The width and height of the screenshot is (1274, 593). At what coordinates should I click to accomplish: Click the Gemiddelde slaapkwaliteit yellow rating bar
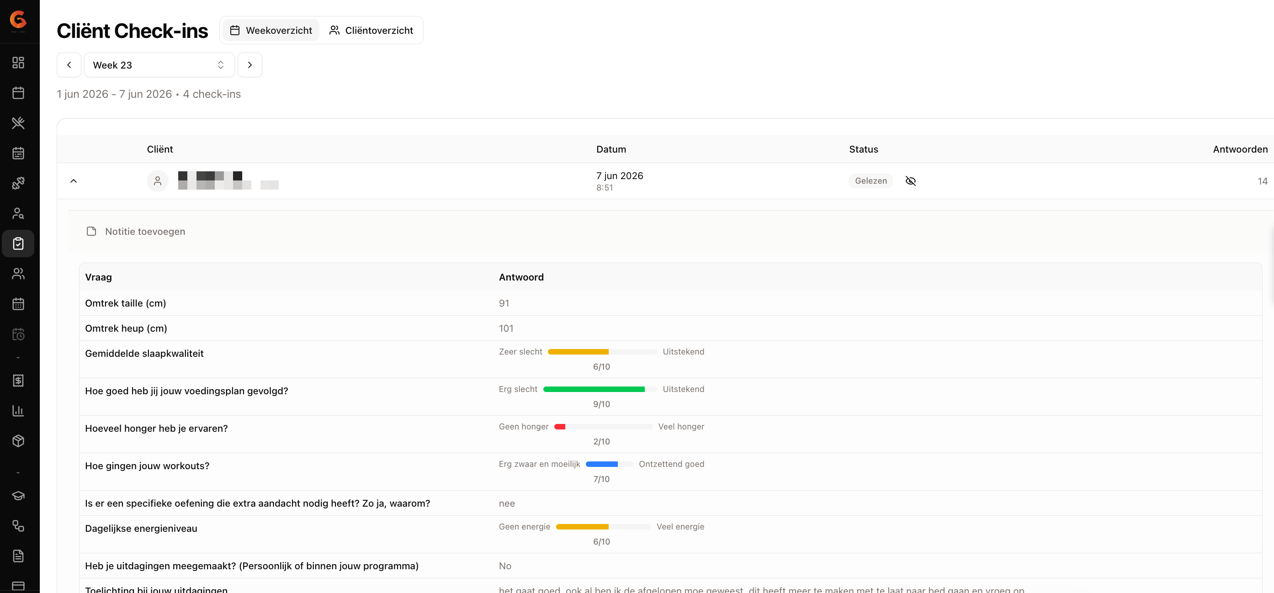coord(602,352)
